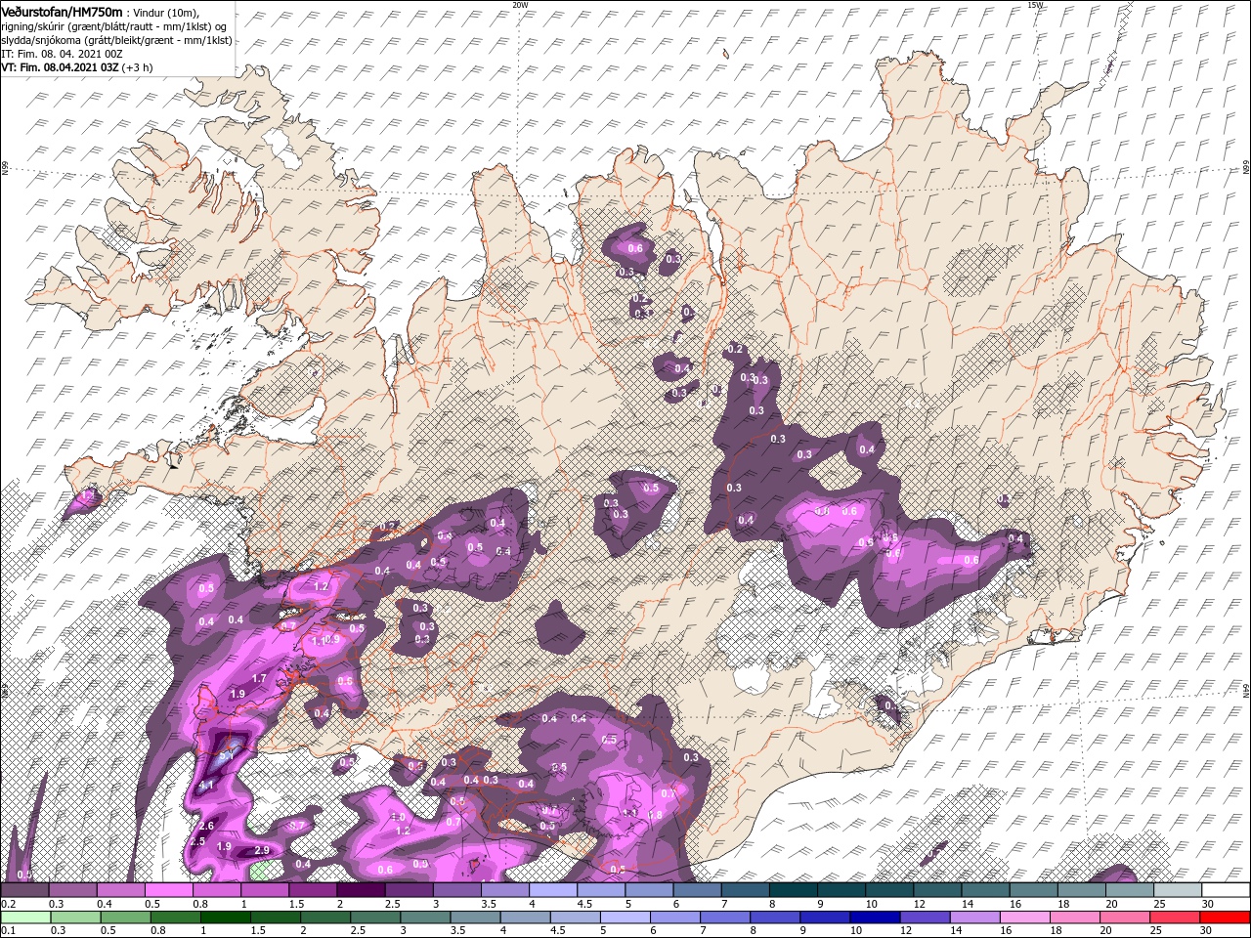The height and width of the screenshot is (938, 1251).
Task: Click the title text 'Veðurstofan/HM750m'
Action: coord(63,11)
